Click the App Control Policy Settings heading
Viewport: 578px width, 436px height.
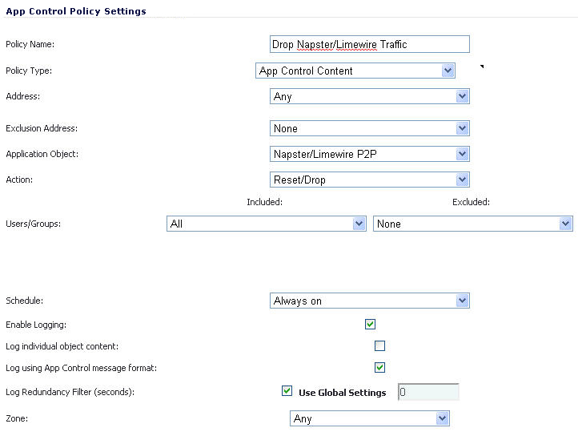click(x=76, y=11)
